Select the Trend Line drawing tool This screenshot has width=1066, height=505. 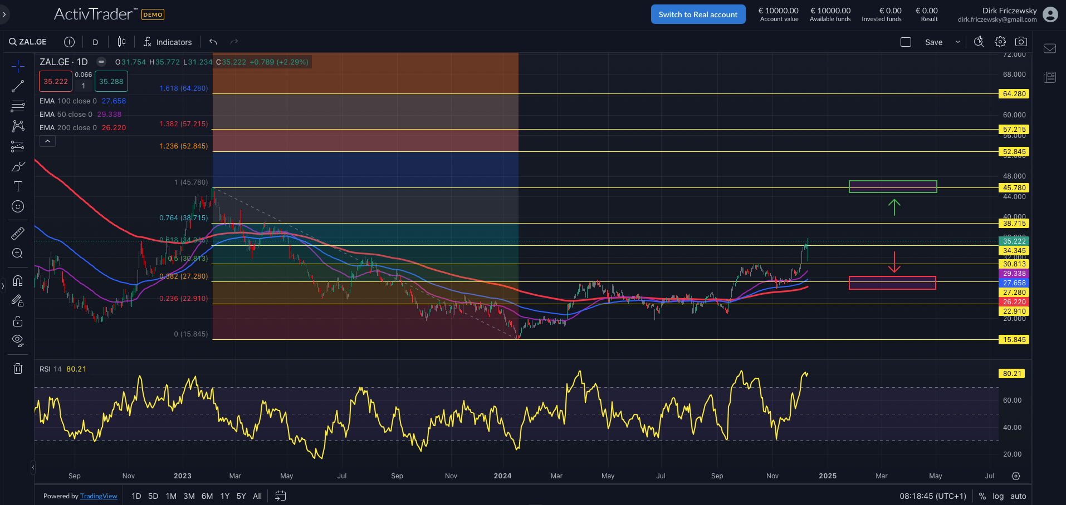click(x=18, y=86)
